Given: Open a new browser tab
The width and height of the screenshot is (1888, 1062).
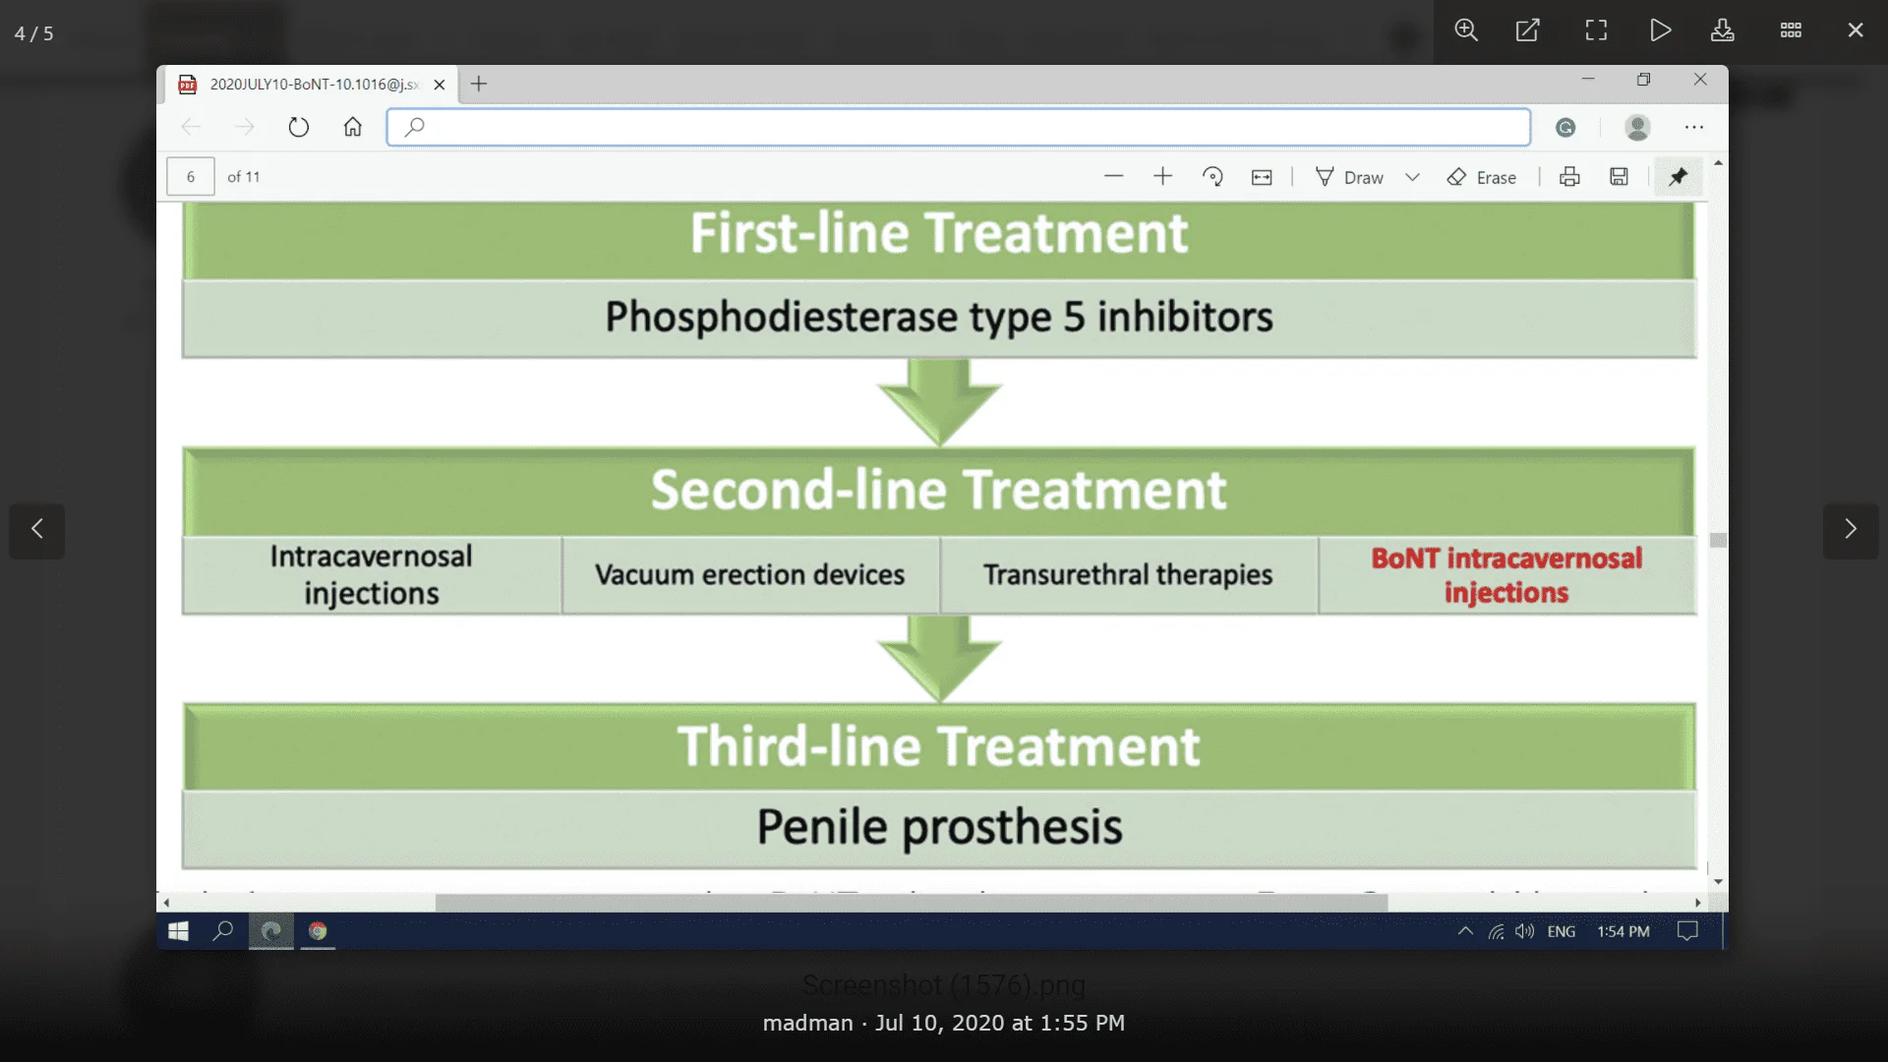Looking at the screenshot, I should pos(478,85).
